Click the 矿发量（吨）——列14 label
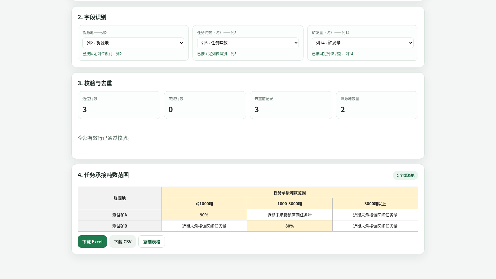The image size is (496, 279). pos(330,33)
